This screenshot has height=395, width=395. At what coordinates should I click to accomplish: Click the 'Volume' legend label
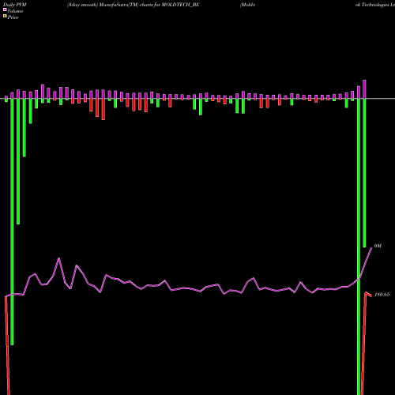pyautogui.click(x=15, y=11)
